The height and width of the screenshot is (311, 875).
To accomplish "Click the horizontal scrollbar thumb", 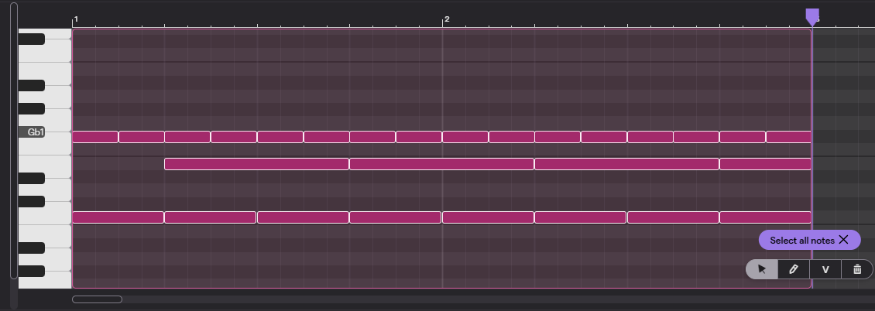I will tap(97, 299).
